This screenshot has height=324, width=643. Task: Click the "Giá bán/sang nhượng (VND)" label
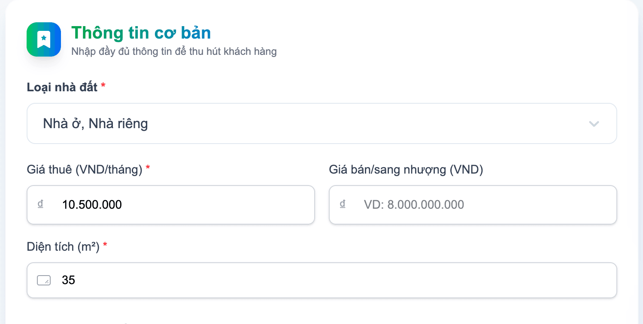point(406,170)
